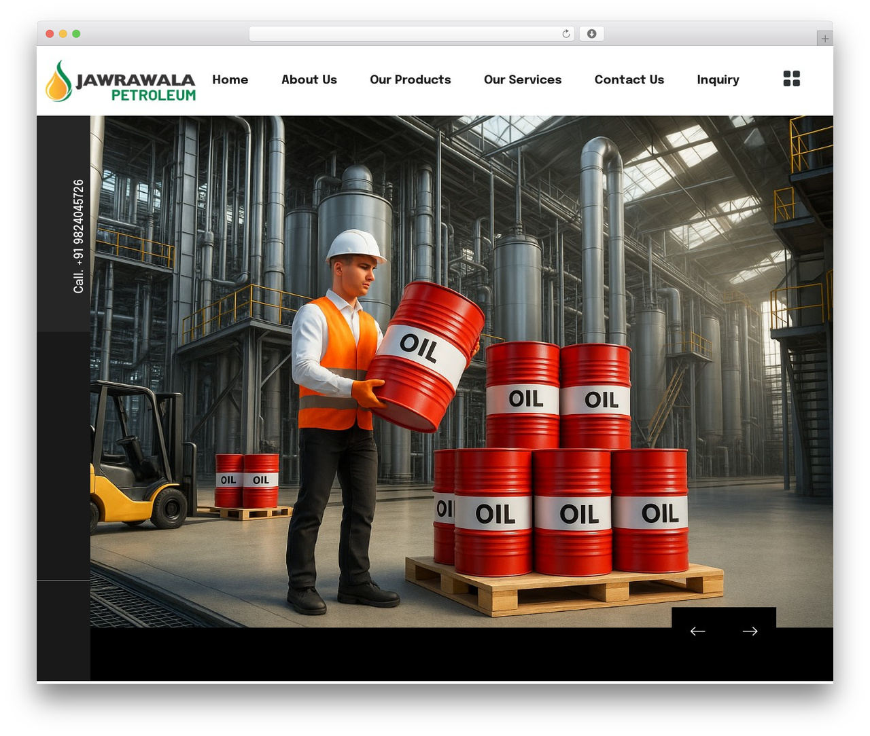Advance slider with right arrow

coord(750,631)
